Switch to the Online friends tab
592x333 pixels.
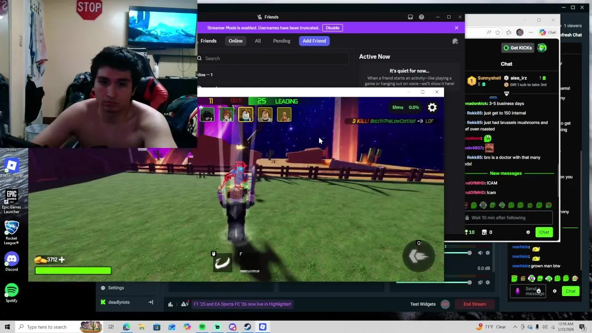pos(235,41)
